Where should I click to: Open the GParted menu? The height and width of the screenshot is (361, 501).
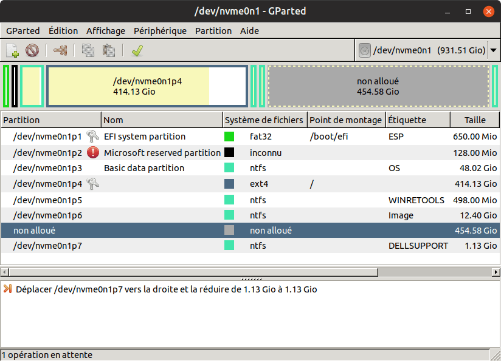[x=23, y=31]
